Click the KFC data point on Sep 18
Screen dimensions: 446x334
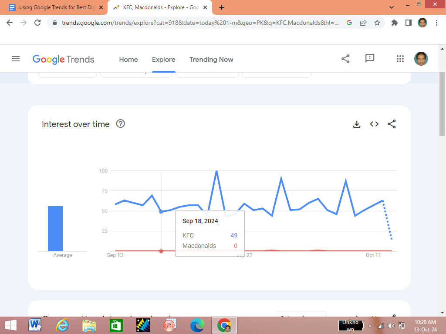[x=161, y=212]
